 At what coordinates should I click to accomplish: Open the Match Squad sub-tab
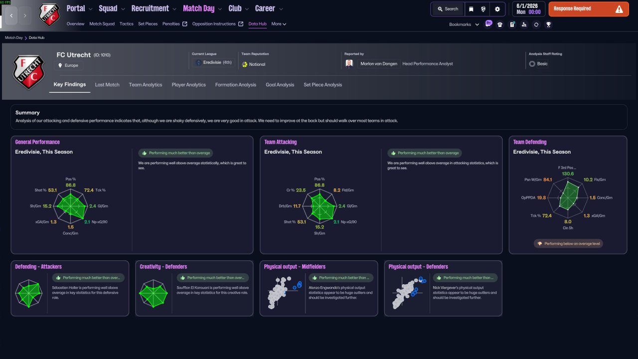[102, 24]
